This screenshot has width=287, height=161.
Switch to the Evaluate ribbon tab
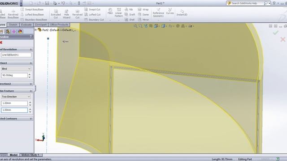(x=26, y=25)
